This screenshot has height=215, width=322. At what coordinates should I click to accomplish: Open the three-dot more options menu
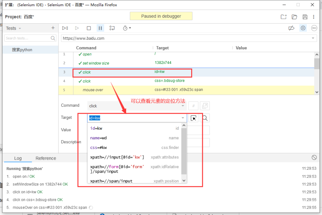click(314, 17)
